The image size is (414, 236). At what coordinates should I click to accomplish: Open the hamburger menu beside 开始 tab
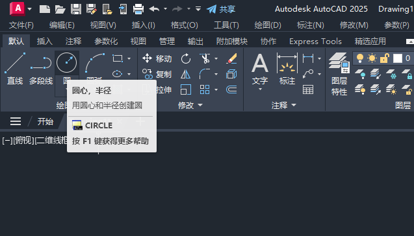(x=16, y=121)
